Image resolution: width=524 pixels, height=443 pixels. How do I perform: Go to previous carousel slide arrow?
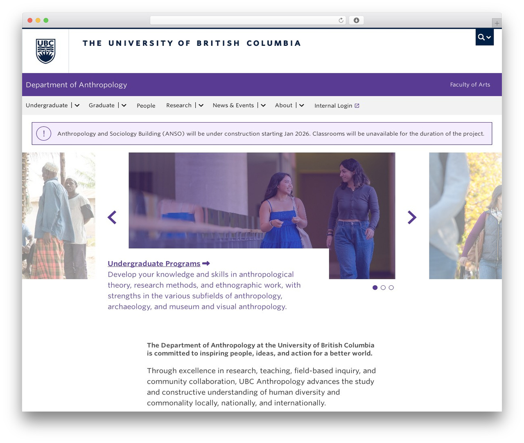[112, 217]
